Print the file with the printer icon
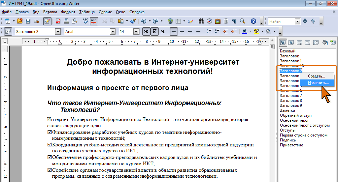Image resolution: width=338 pixels, height=182 pixels. (x=66, y=21)
